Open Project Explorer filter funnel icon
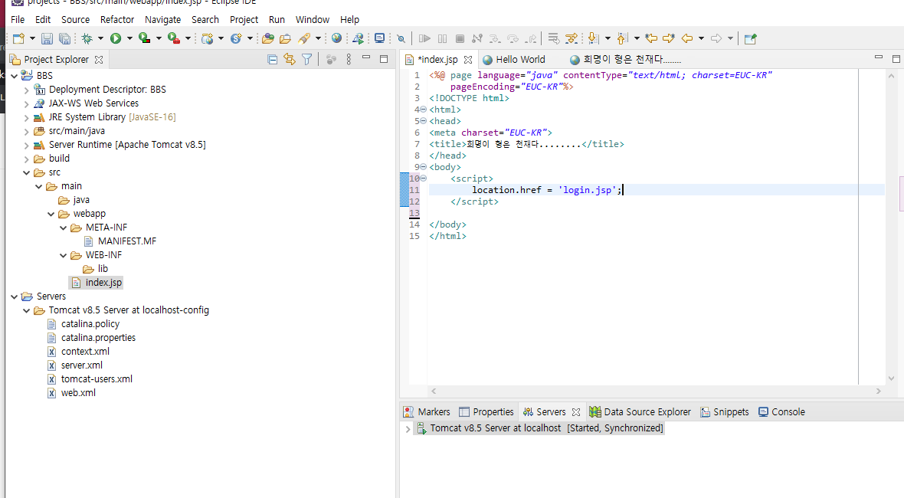904x498 pixels. (306, 59)
